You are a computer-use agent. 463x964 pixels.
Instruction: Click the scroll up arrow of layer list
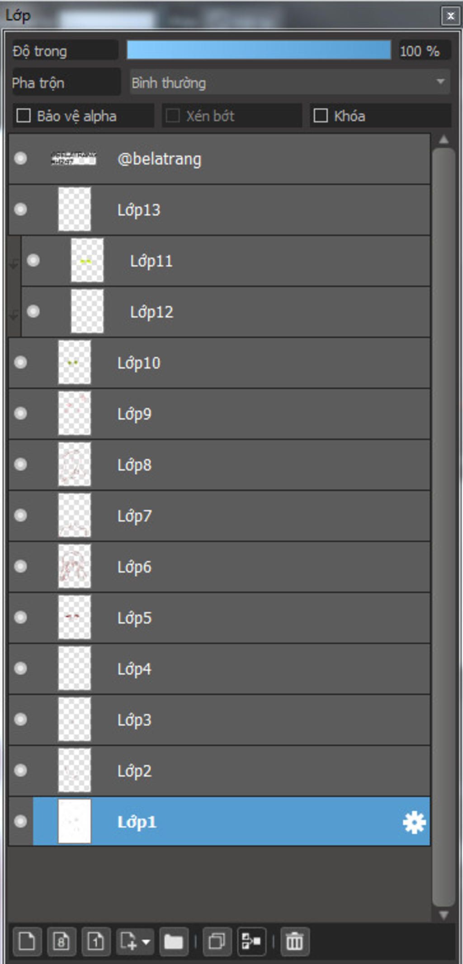tap(444, 140)
